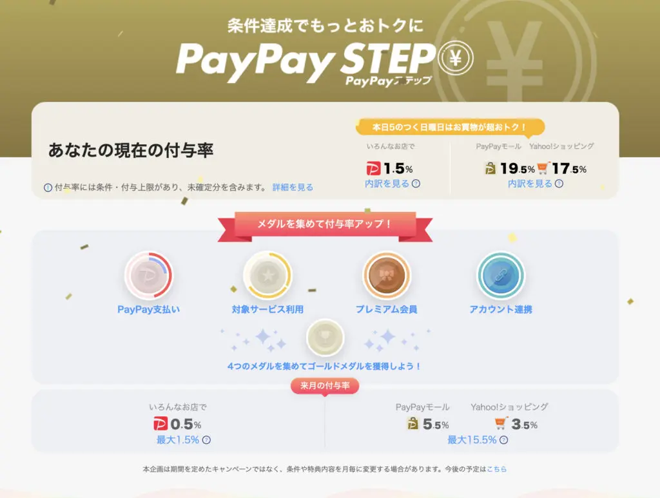The height and width of the screenshot is (498, 660).
Task: Click help icon beside 最大15.5%
Action: 504,440
